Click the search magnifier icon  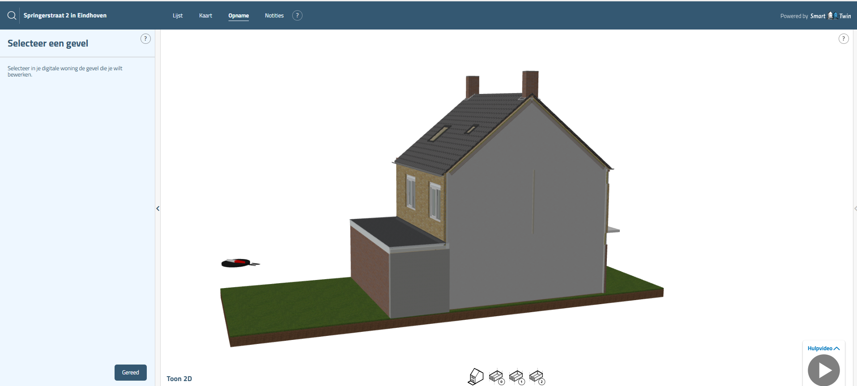point(12,16)
